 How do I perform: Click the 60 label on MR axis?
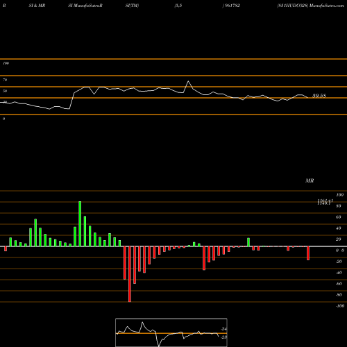(339, 217)
